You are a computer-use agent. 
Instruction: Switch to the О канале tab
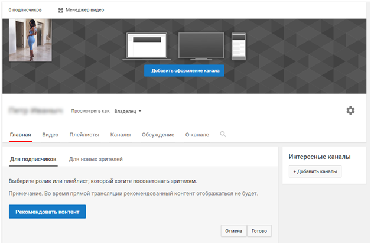tap(197, 135)
